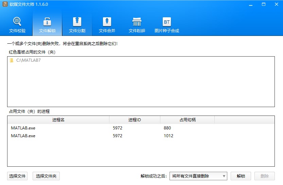Open the 文件粉碎 file shredder icon
The image size is (283, 185).
pos(137,21)
